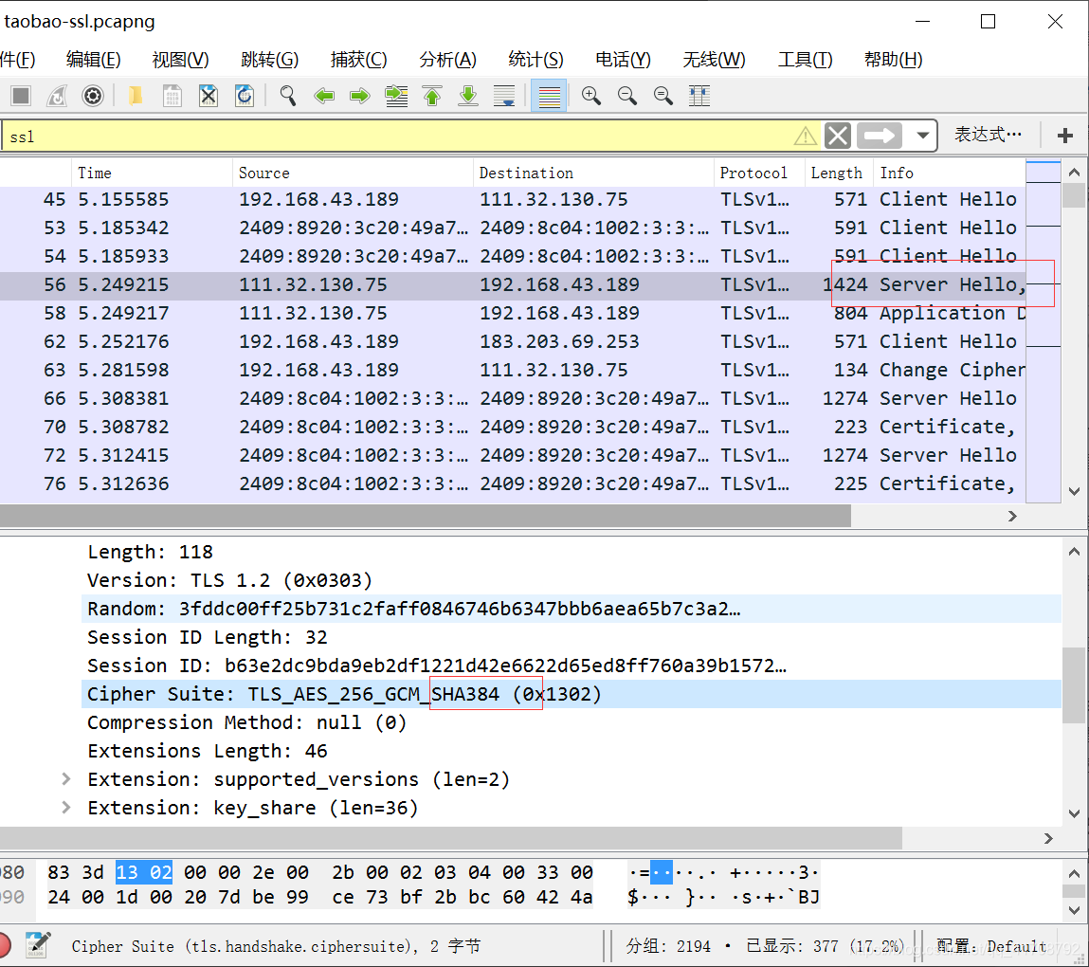The image size is (1089, 967).
Task: Click the ssl display filter field
Action: [399, 137]
